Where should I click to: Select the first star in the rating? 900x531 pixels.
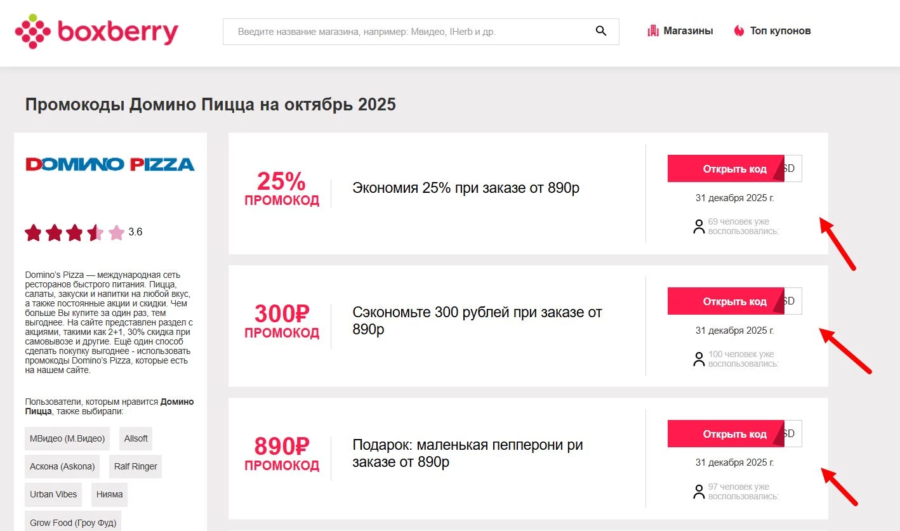point(34,232)
